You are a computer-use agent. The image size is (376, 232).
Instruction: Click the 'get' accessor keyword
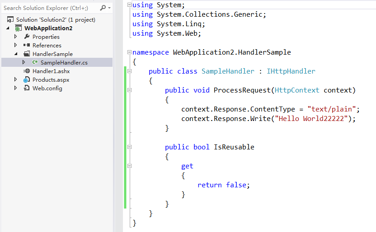point(187,166)
